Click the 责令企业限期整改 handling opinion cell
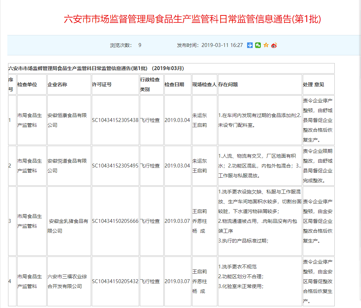Screen dimensions: 361x308 [x=318, y=166]
